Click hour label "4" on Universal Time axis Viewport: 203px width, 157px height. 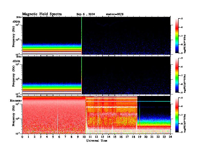[47, 137]
